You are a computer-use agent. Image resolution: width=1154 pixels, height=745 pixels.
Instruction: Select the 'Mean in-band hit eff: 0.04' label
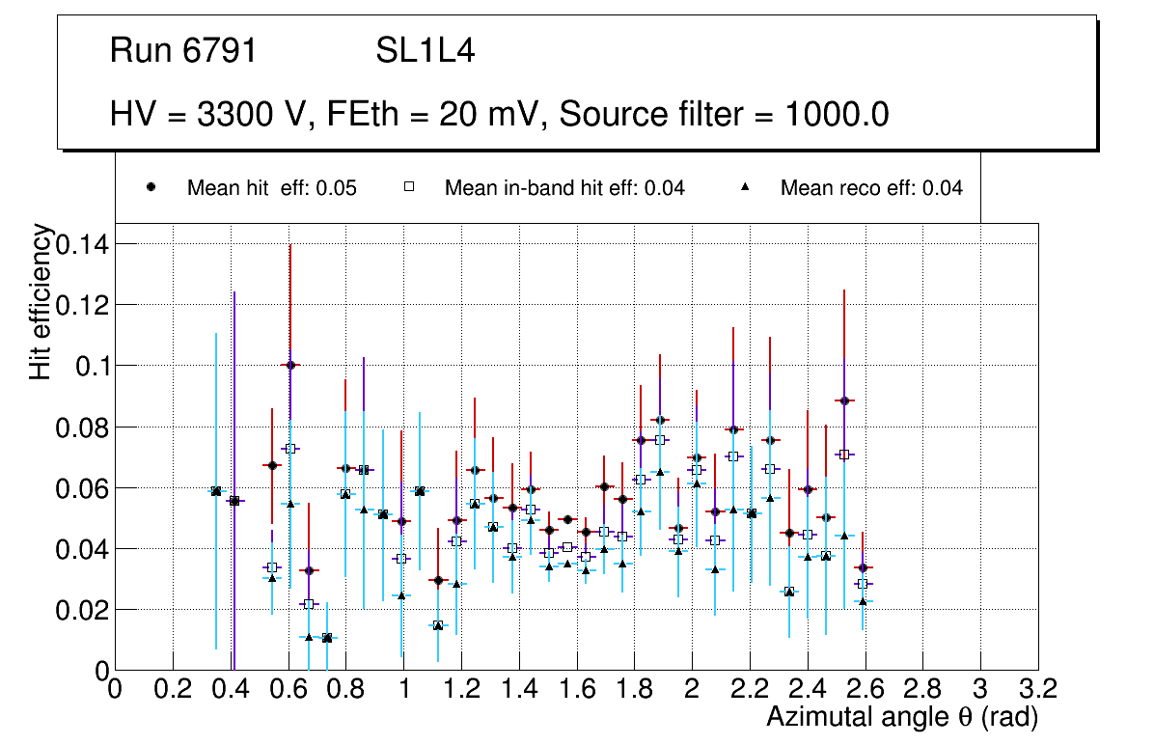pyautogui.click(x=564, y=188)
